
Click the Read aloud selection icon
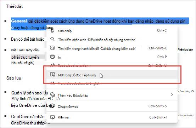point(52,65)
